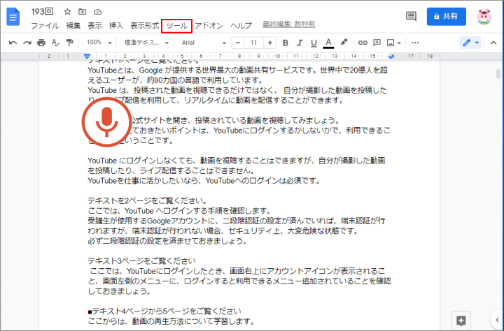504x331 pixels.
Task: Toggle italic formatting
Action: [x=300, y=43]
